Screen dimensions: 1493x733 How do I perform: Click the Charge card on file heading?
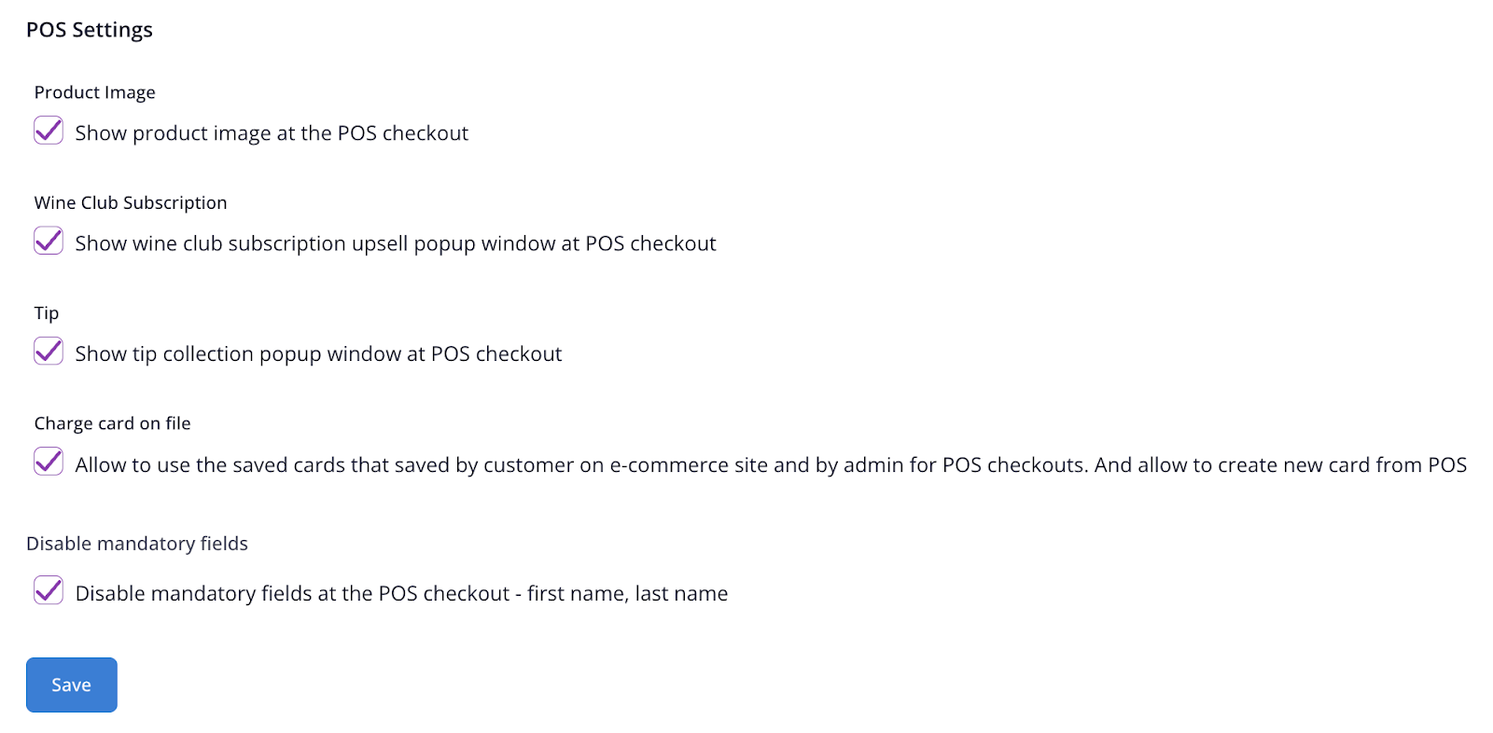tap(113, 423)
